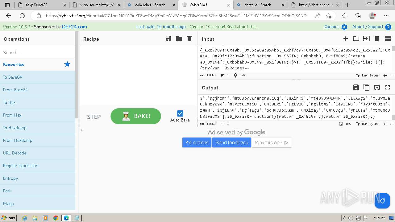Select the Magic operation
The image size is (395, 222).
38,203
